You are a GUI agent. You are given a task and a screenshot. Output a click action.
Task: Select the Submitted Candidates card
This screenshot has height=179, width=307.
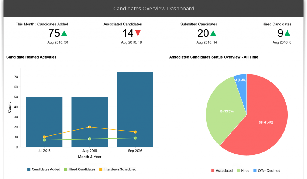pyautogui.click(x=199, y=33)
